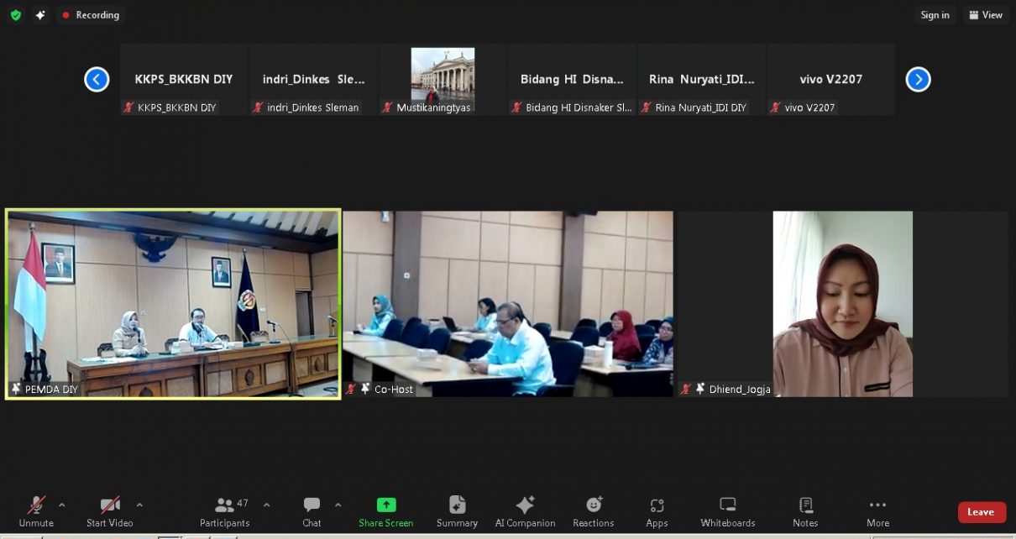Open the Participants panel
Image resolution: width=1016 pixels, height=539 pixels.
(x=225, y=511)
